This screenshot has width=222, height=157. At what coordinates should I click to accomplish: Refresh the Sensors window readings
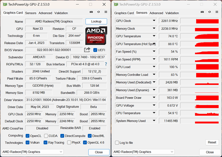[x=209, y=13]
